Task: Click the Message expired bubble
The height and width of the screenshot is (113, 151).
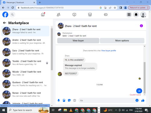Action: (x=80, y=67)
